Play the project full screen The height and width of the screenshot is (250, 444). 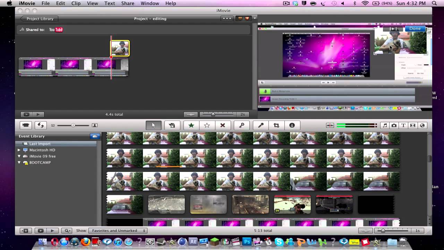(26, 114)
